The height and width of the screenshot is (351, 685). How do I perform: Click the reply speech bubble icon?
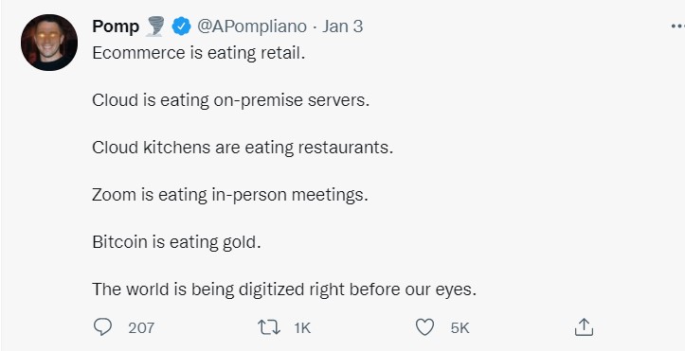tap(102, 326)
